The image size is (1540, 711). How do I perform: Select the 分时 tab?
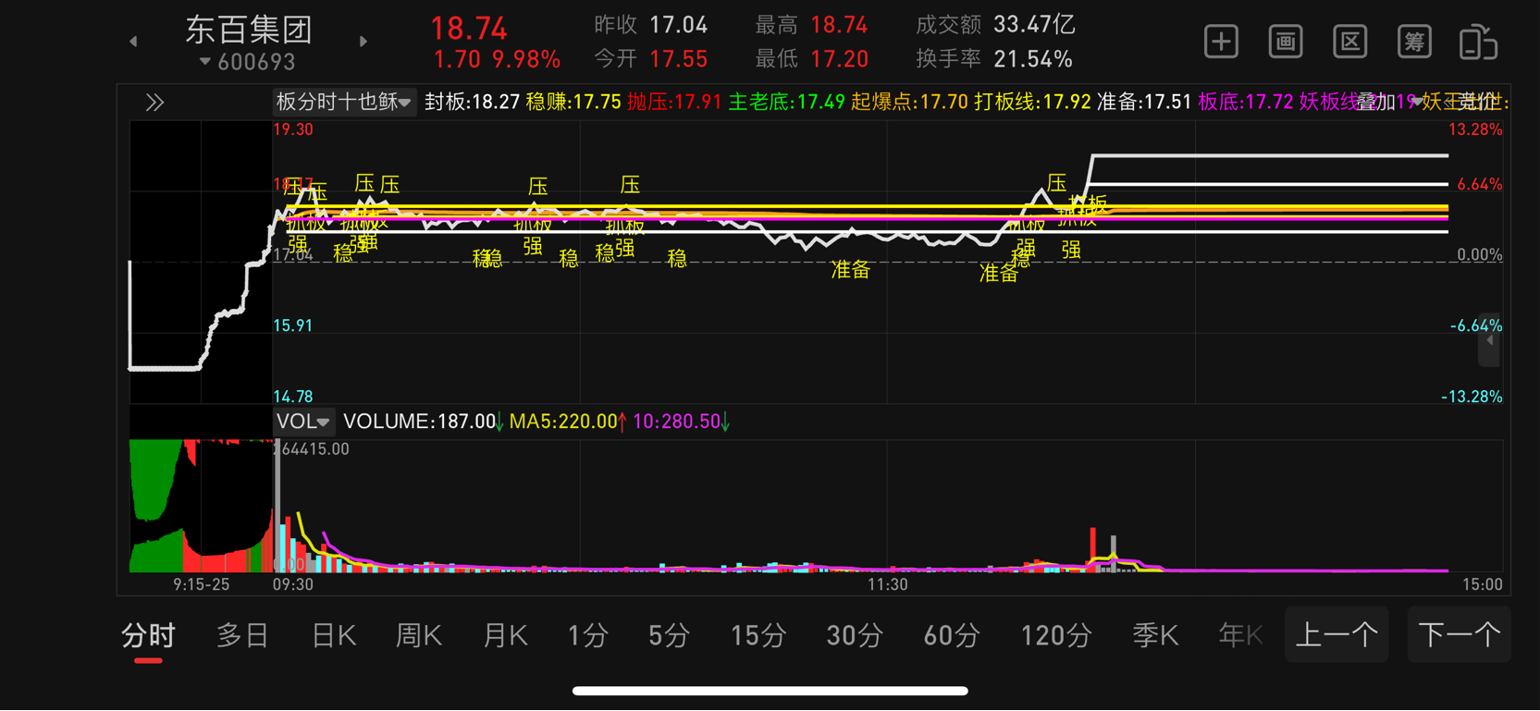point(148,636)
